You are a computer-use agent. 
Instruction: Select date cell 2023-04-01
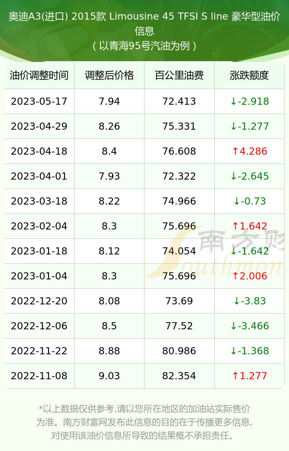39,176
